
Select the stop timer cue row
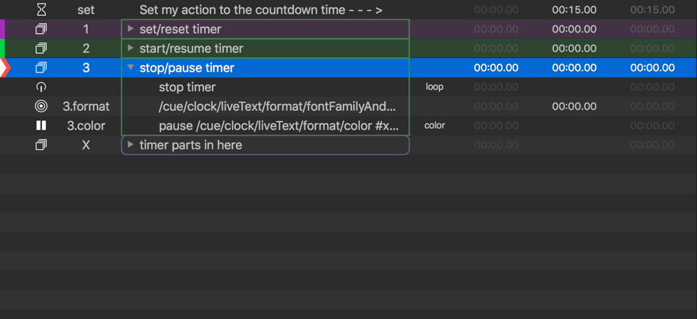pos(187,87)
